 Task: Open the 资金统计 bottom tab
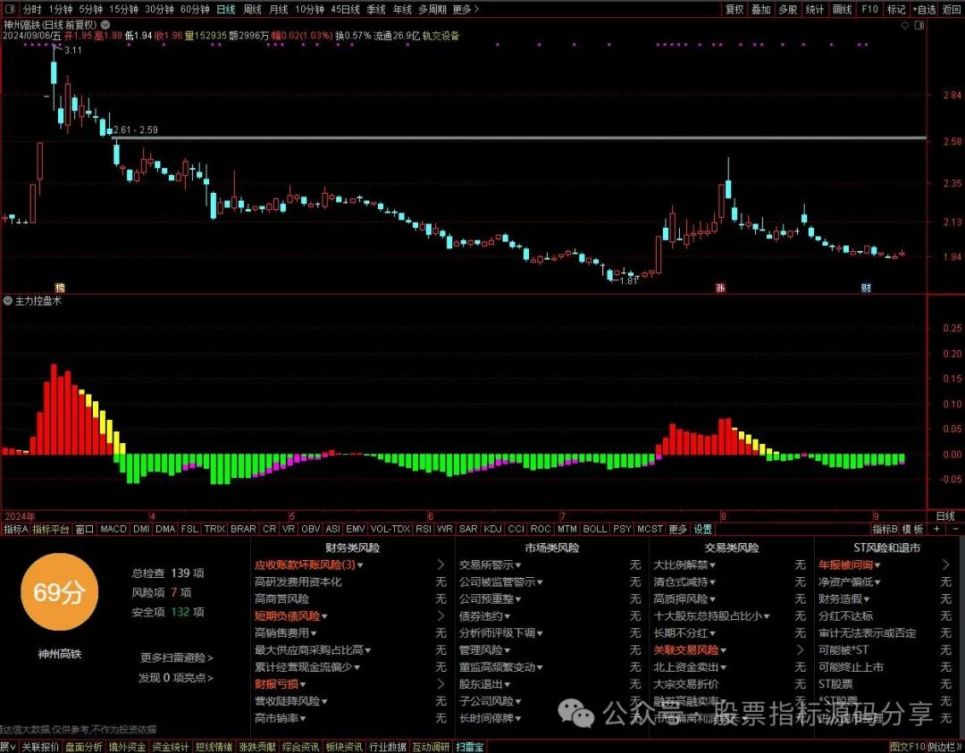pyautogui.click(x=171, y=747)
